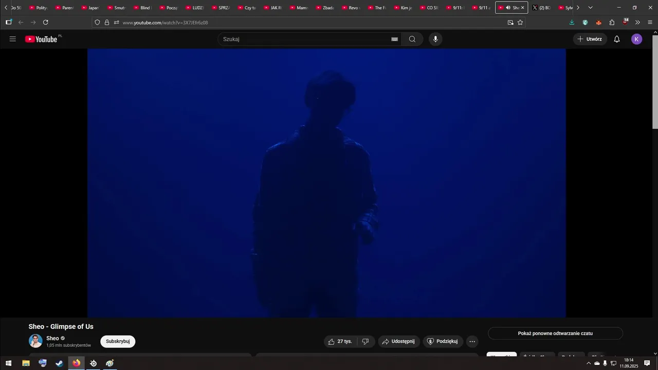Open the Windows Start menu
658x370 pixels.
click(x=9, y=363)
